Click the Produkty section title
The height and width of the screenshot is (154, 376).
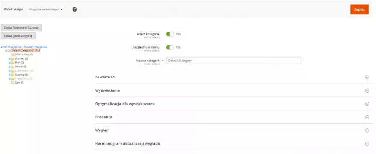click(x=103, y=117)
